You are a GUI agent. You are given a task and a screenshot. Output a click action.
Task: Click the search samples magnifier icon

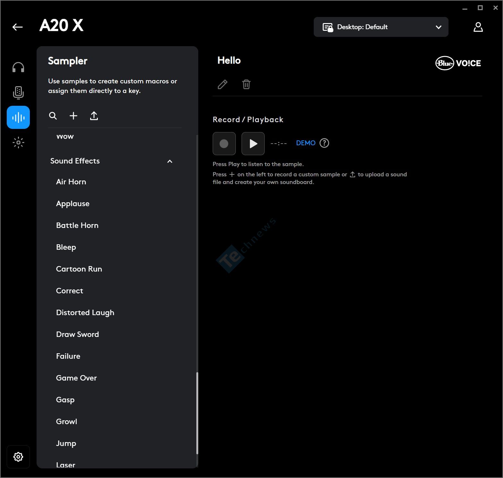(x=53, y=116)
